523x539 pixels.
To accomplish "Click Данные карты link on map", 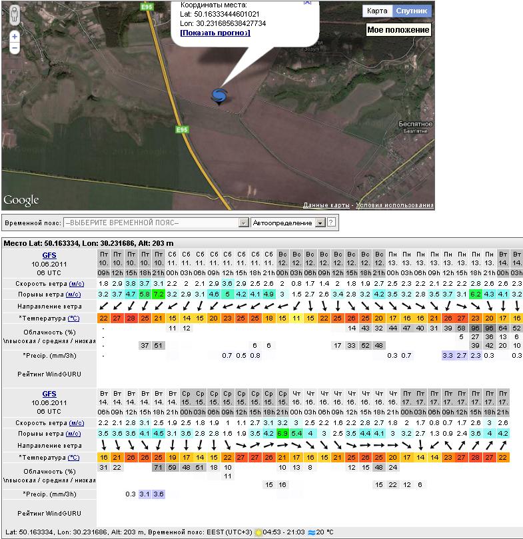I will (x=326, y=205).
